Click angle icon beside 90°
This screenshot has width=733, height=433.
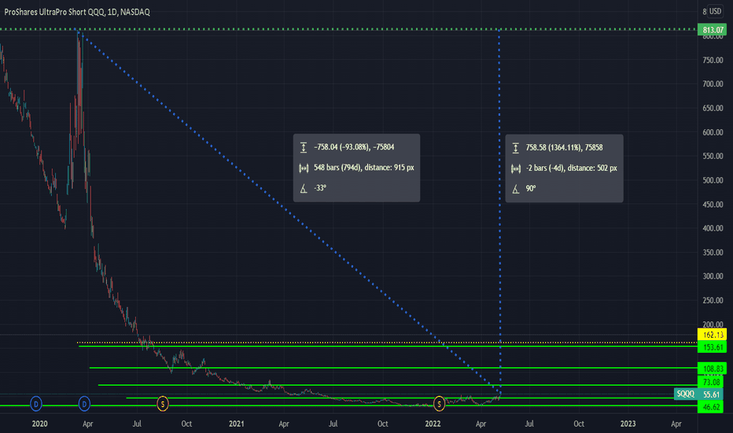pyautogui.click(x=516, y=189)
